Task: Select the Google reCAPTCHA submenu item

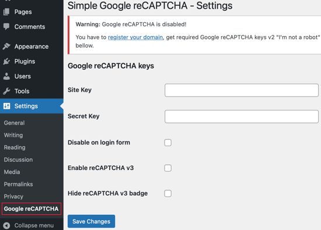Action: point(32,209)
